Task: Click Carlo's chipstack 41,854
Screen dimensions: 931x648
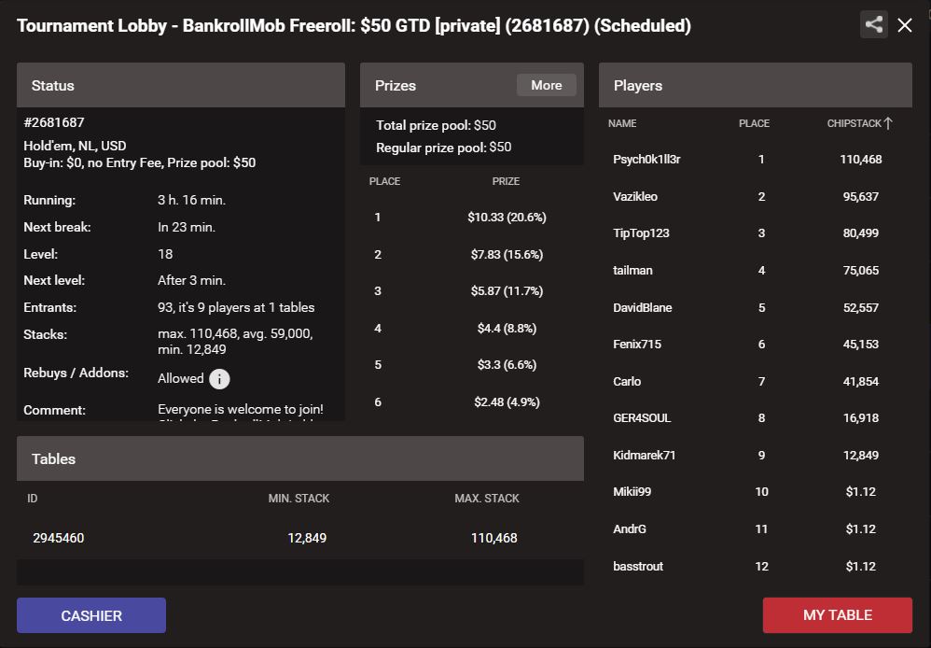Action: pyautogui.click(x=860, y=381)
